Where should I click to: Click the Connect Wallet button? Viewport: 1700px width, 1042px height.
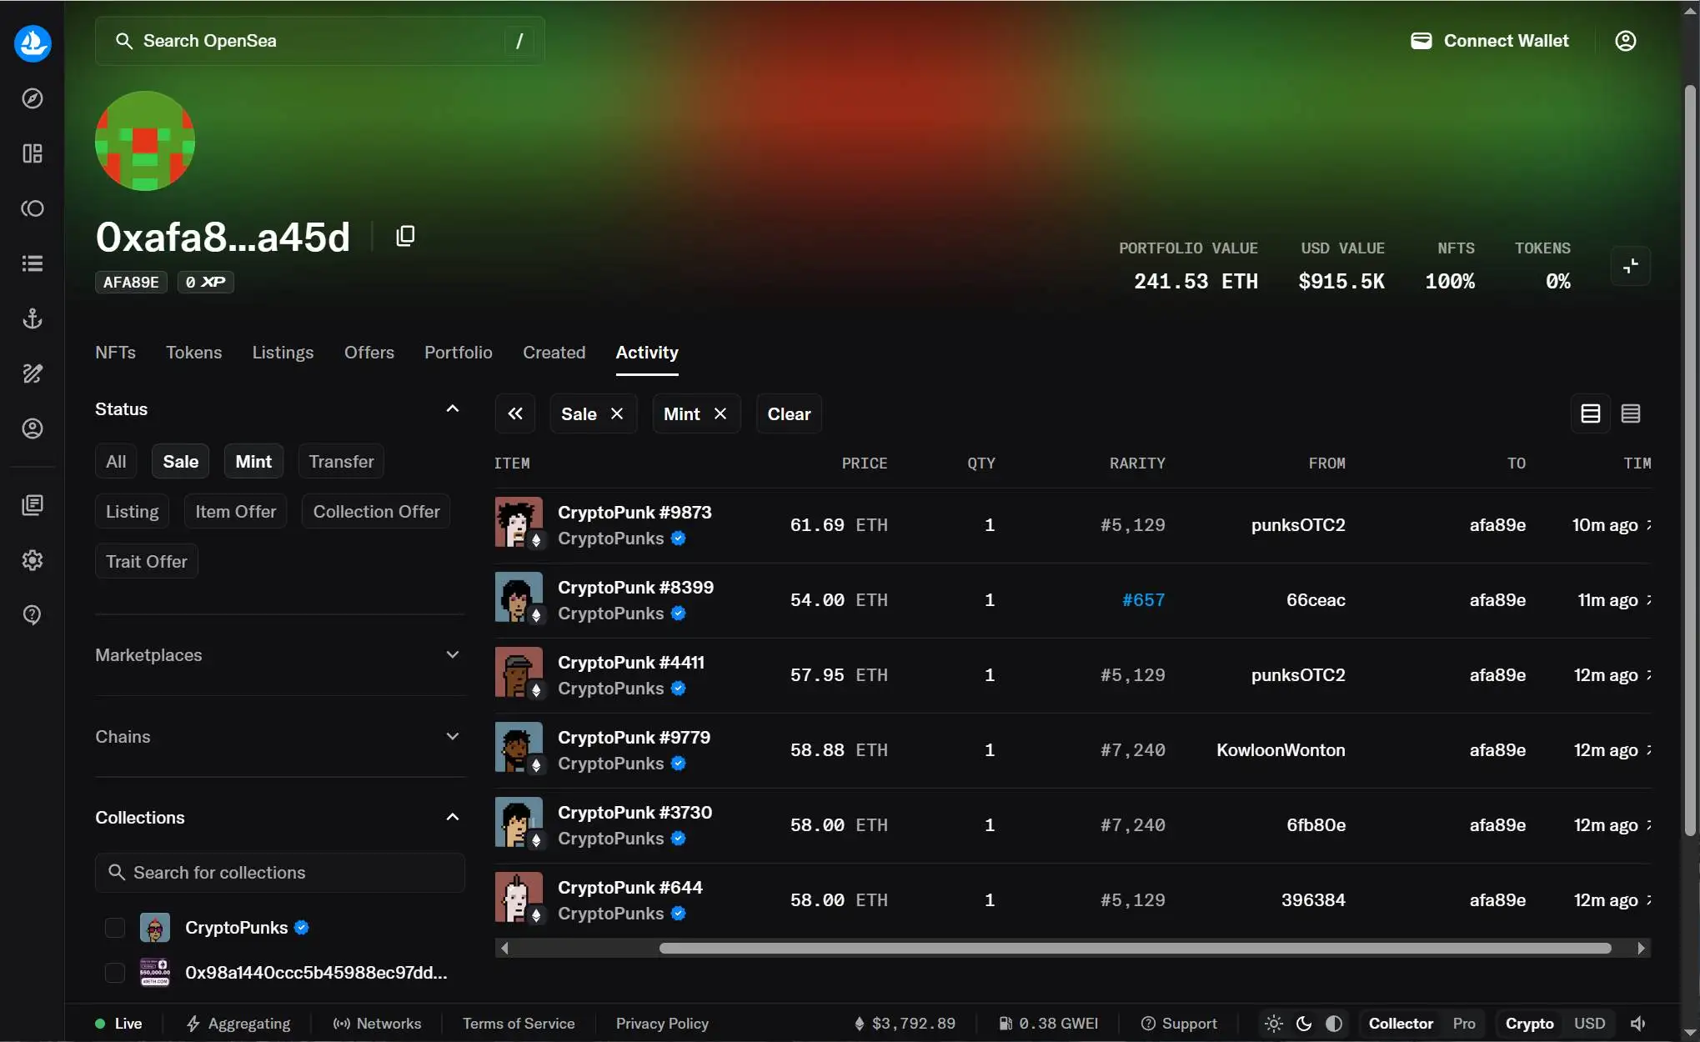click(1490, 41)
